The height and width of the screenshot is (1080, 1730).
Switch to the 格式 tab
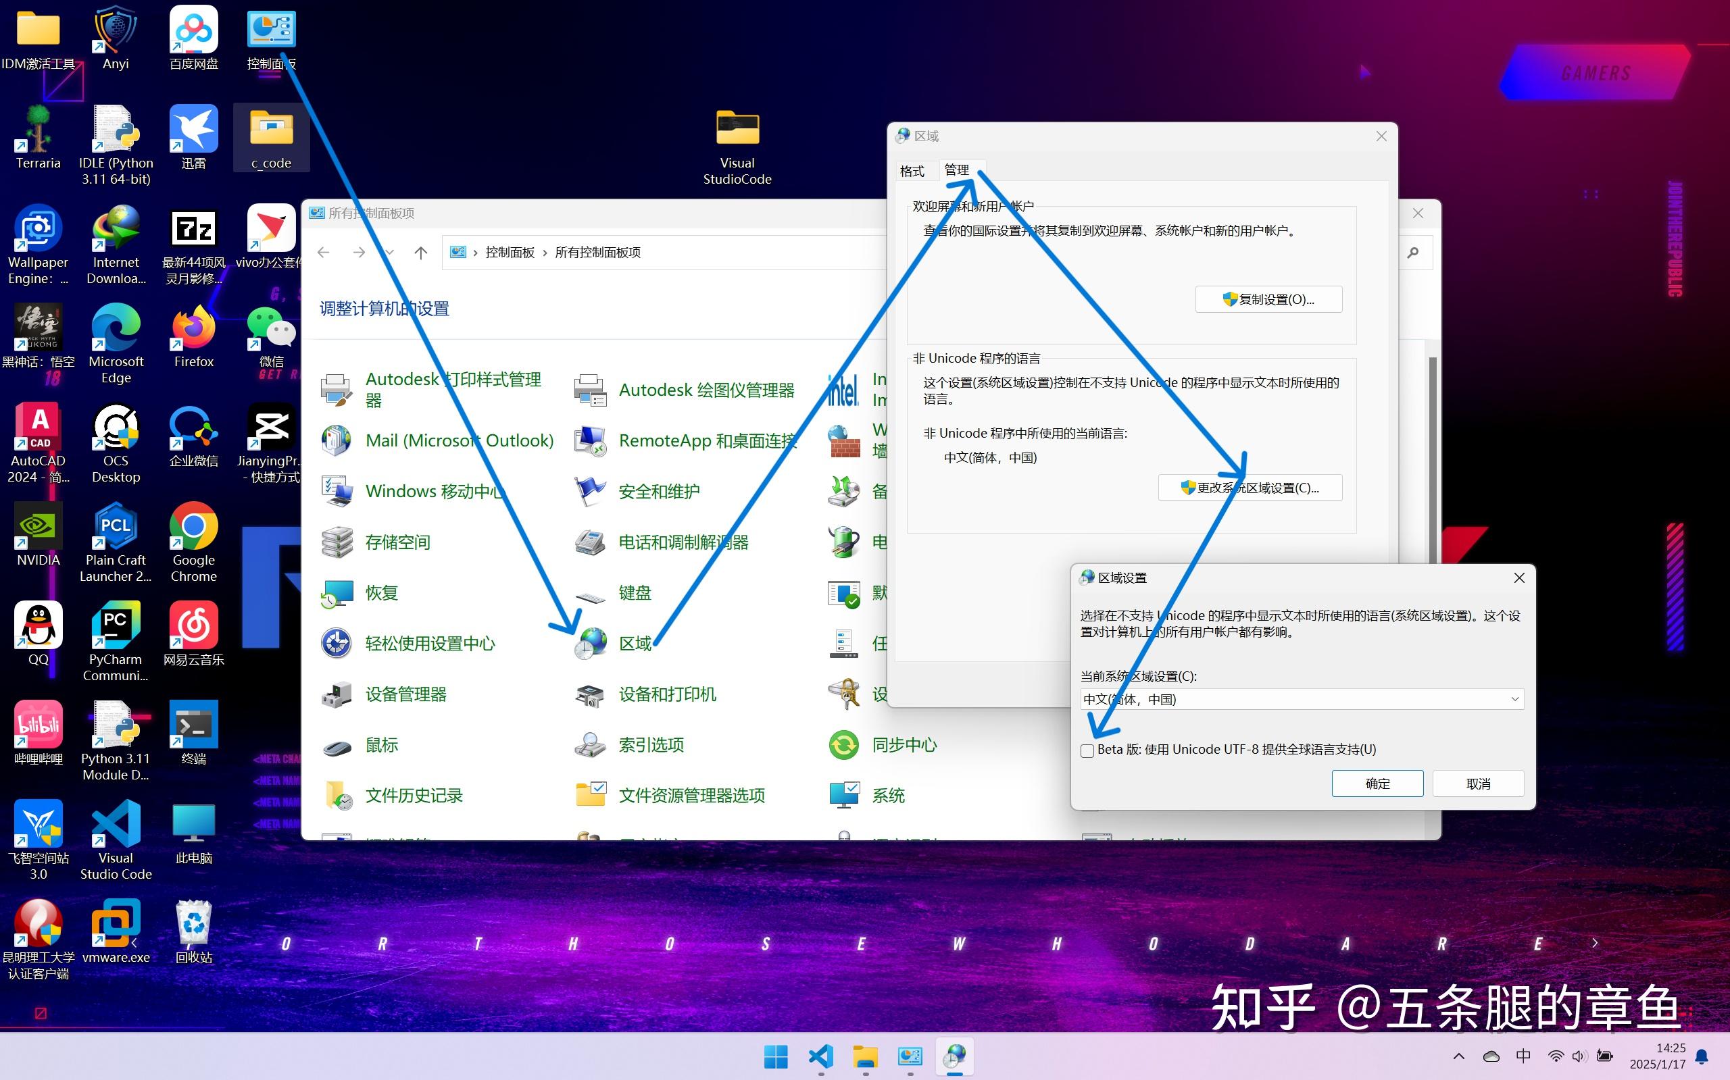(912, 172)
